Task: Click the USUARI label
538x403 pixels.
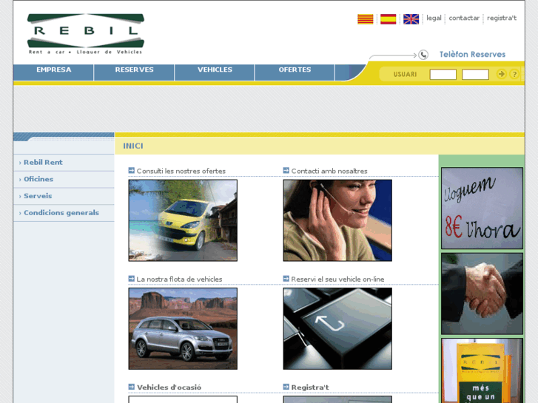Action: click(x=405, y=75)
